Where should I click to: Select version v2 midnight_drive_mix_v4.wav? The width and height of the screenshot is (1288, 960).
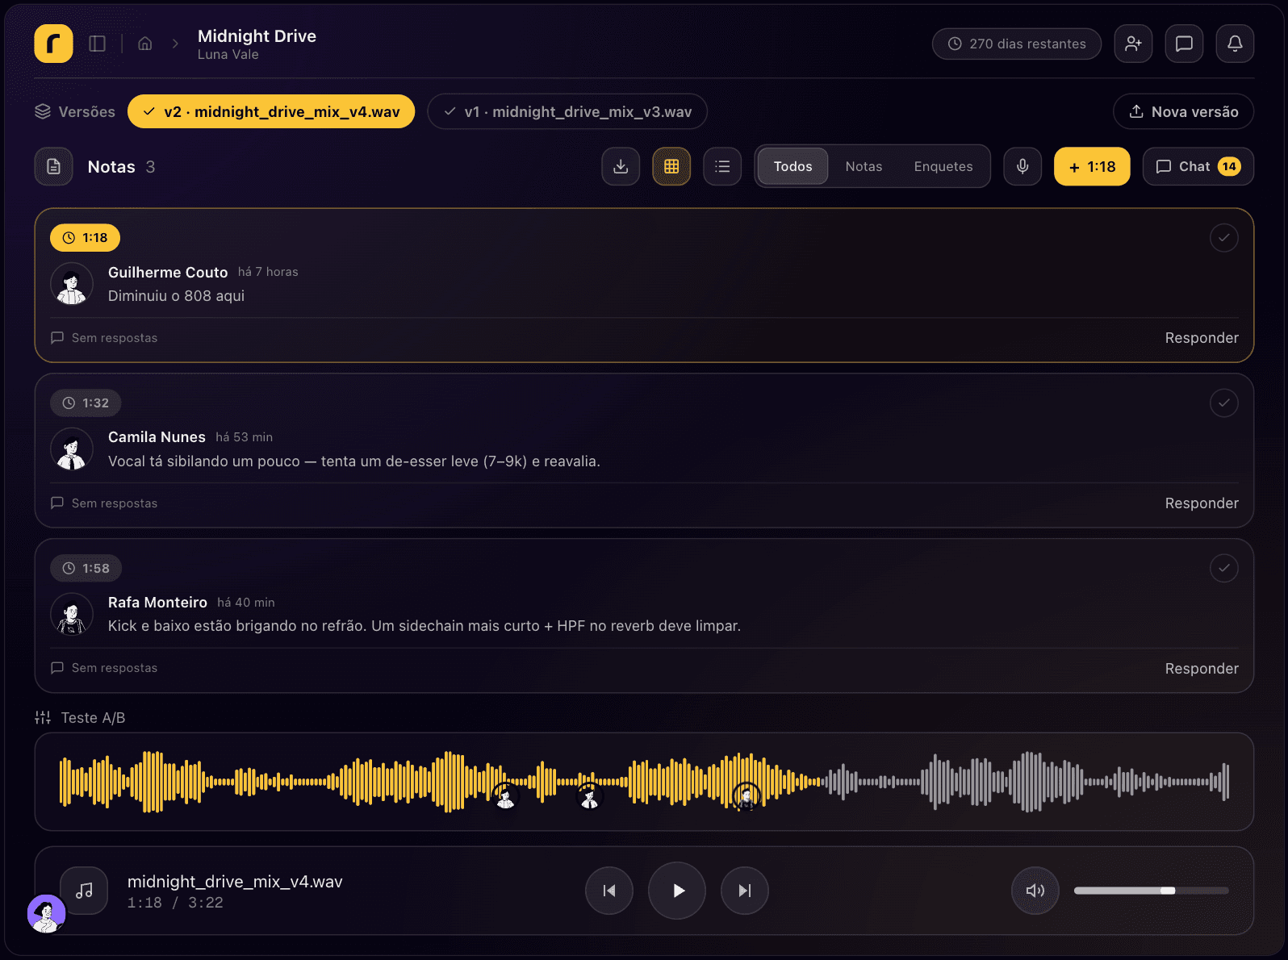(x=271, y=111)
